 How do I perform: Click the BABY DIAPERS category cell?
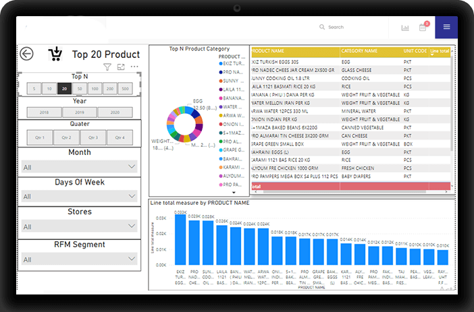[356, 177]
